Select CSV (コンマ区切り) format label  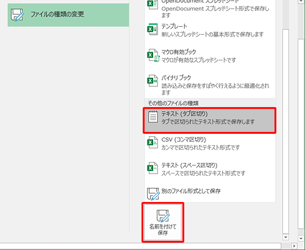click(184, 139)
